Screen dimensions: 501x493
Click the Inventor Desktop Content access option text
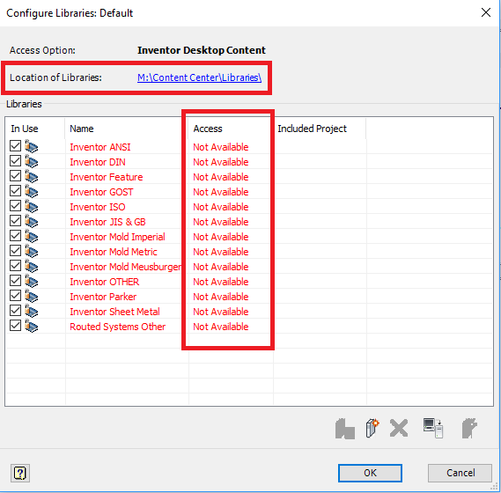[x=202, y=50]
